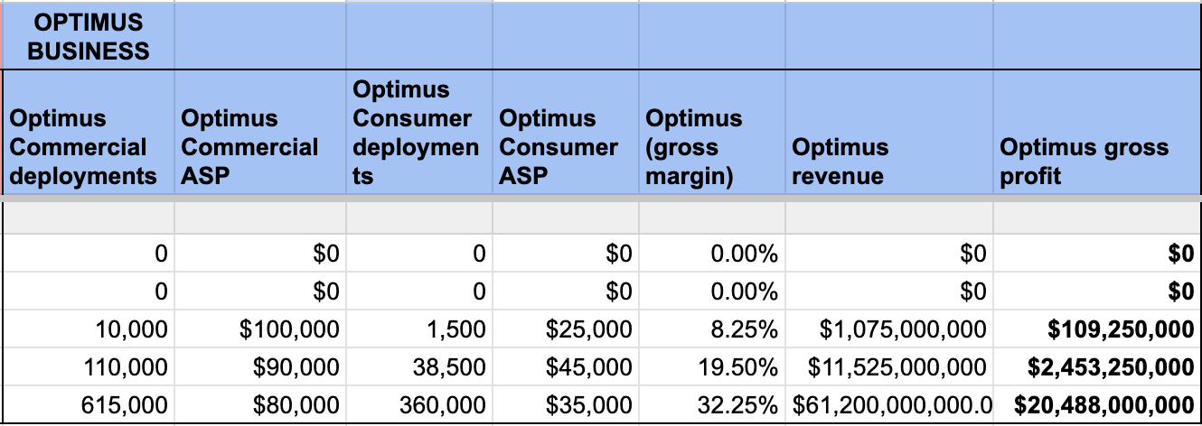Click the Optimus (gross margin) header
The width and height of the screenshot is (1202, 426).
[x=711, y=147]
